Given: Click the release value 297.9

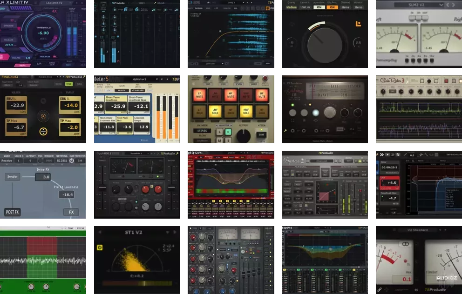Looking at the screenshot, I should tap(9, 45).
